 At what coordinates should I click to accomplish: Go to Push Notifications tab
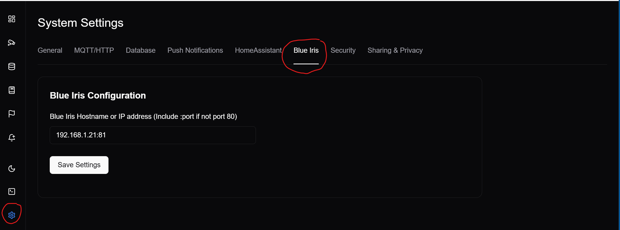[x=195, y=50]
